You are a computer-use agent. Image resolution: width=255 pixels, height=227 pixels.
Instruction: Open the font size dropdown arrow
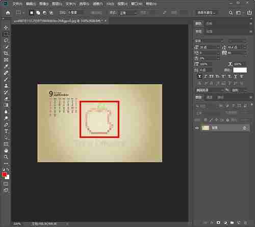[x=218, y=47]
